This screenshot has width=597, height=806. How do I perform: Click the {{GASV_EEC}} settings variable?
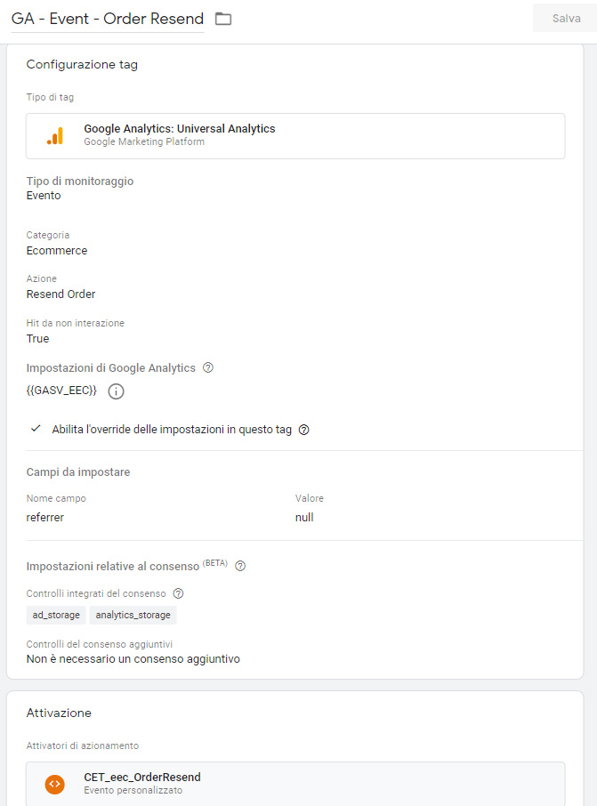[x=61, y=391]
